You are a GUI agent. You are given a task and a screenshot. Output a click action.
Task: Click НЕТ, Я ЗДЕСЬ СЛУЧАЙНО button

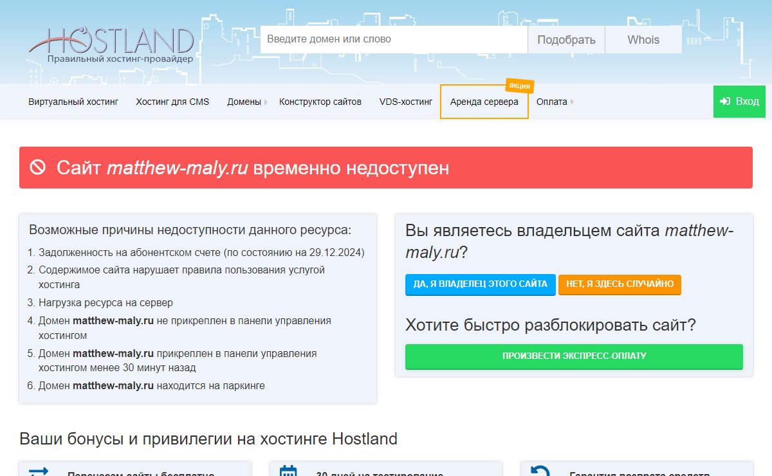point(620,284)
